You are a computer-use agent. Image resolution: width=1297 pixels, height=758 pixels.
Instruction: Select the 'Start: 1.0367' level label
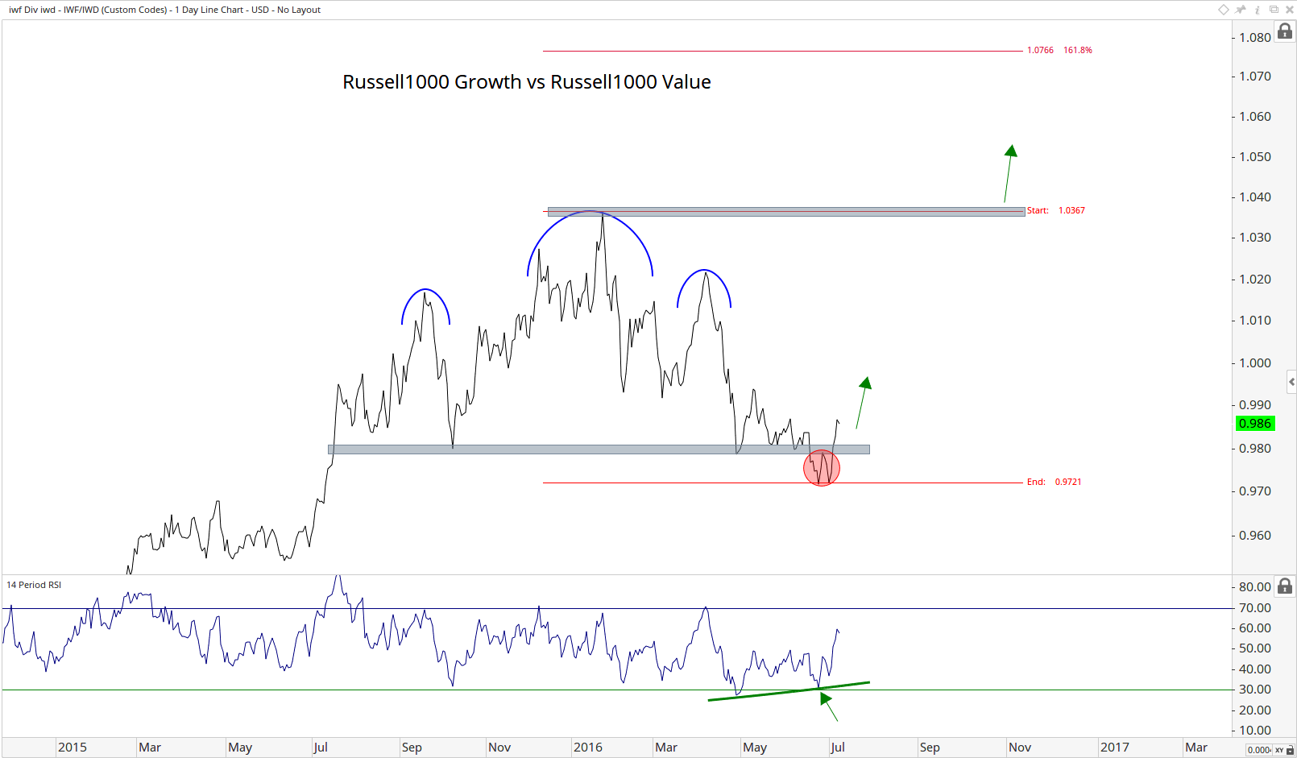coord(1056,210)
